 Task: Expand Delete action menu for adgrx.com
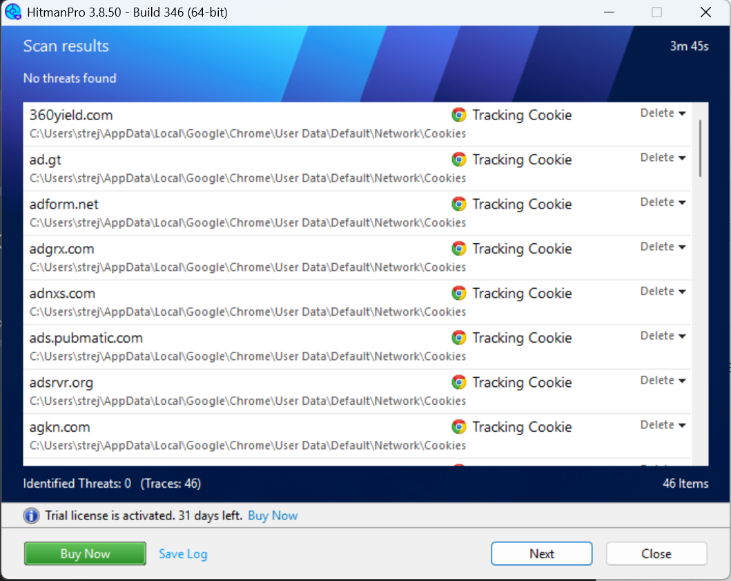click(663, 247)
